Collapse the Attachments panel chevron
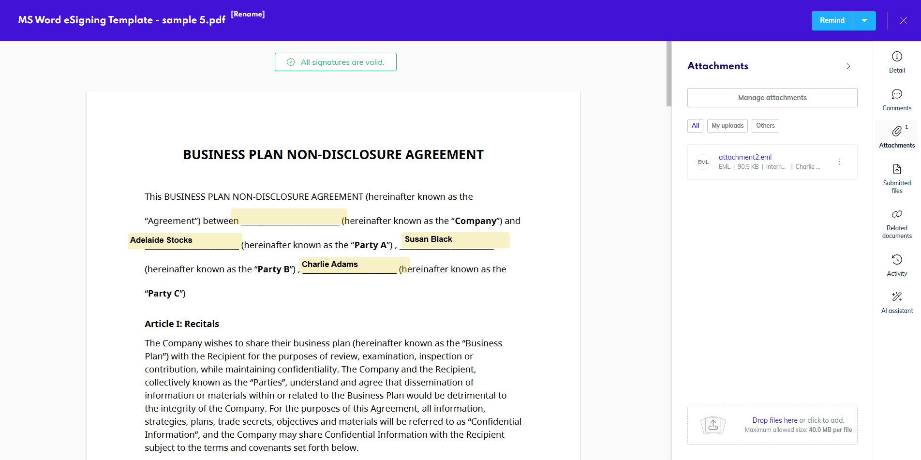Image resolution: width=921 pixels, height=460 pixels. 848,66
